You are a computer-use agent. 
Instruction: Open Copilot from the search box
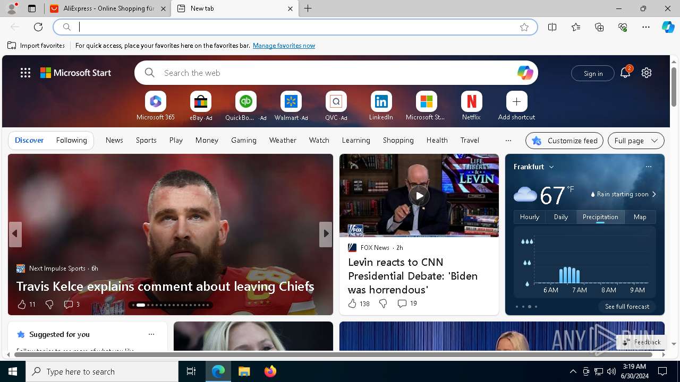[x=525, y=73]
